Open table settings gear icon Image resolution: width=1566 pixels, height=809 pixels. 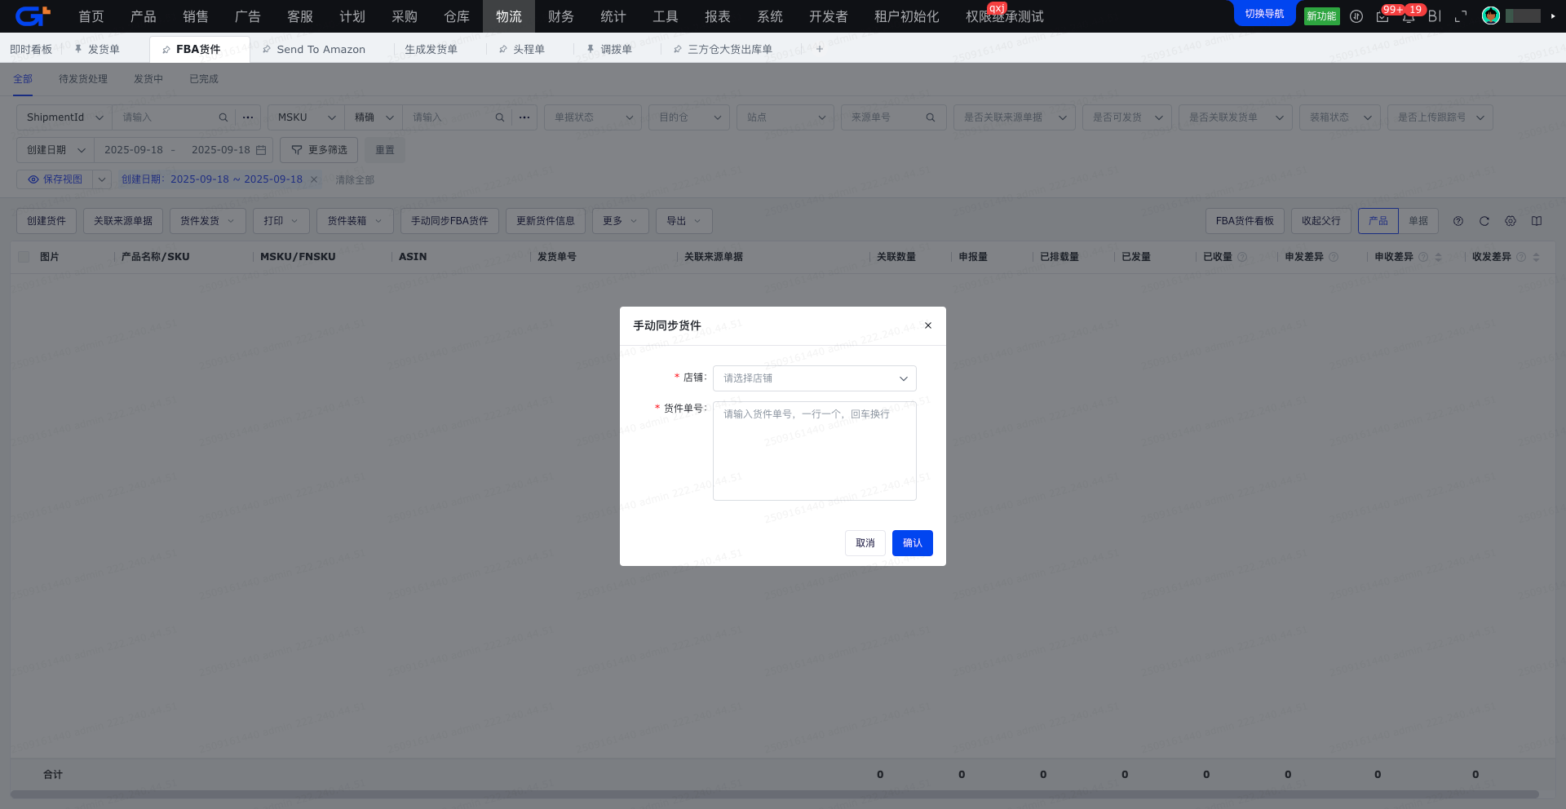(1511, 221)
